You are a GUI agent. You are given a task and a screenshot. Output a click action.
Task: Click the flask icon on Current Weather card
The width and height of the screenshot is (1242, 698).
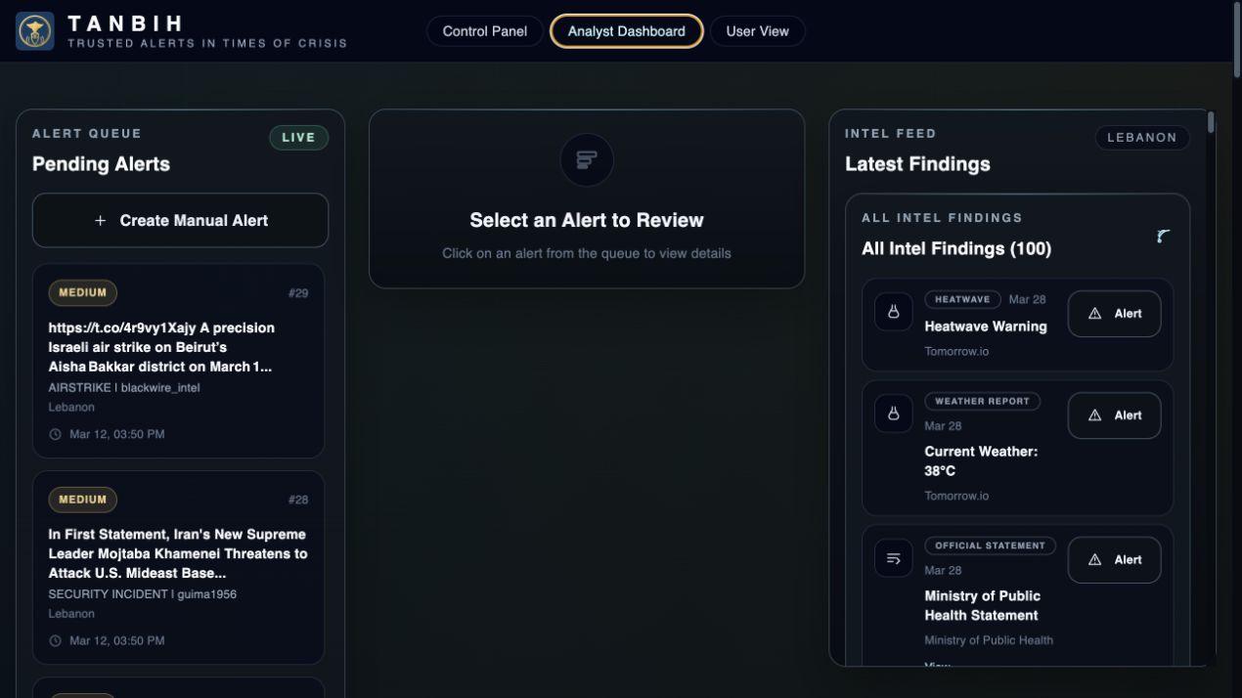pos(893,414)
